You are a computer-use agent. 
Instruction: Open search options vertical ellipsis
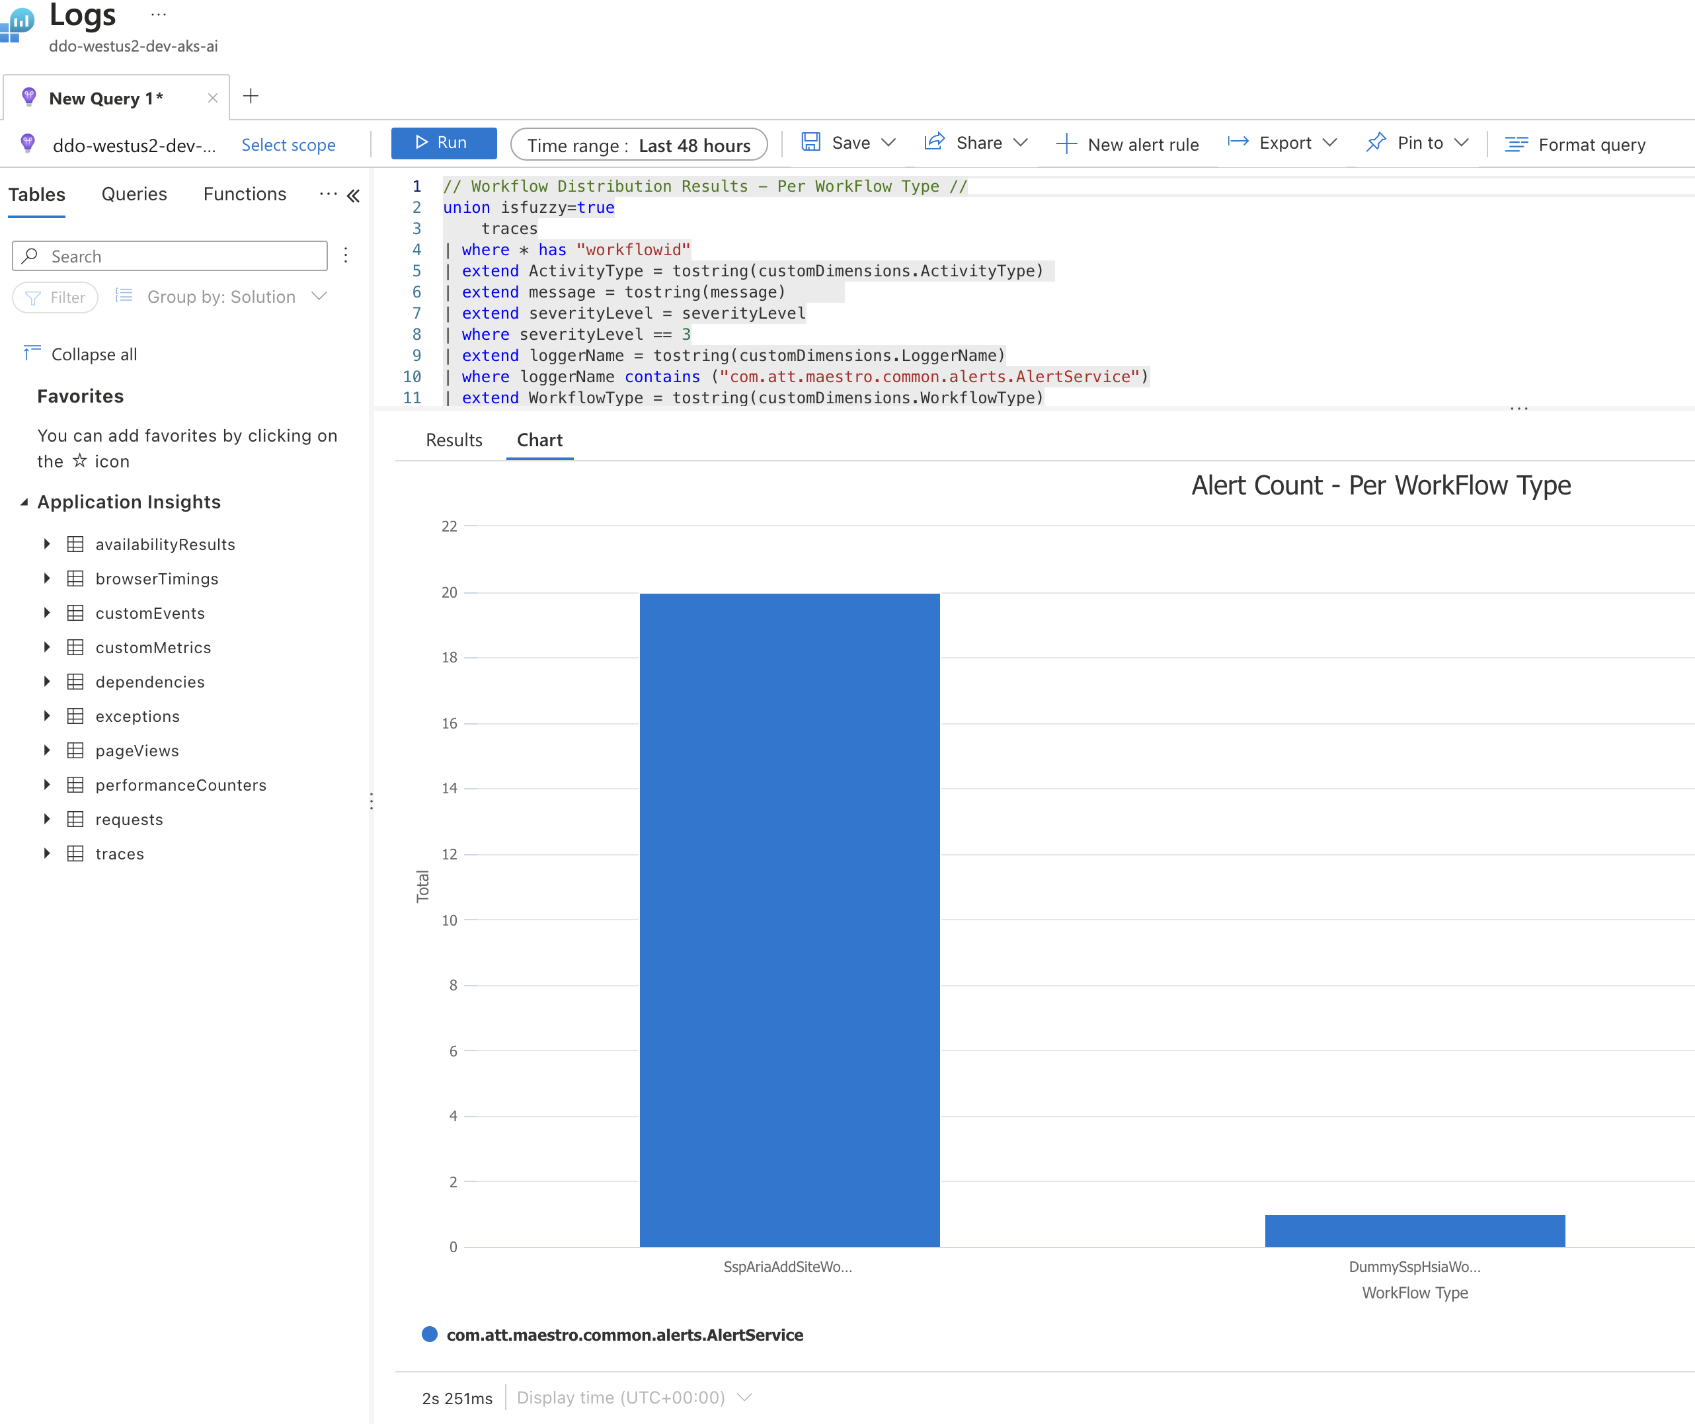pos(346,255)
